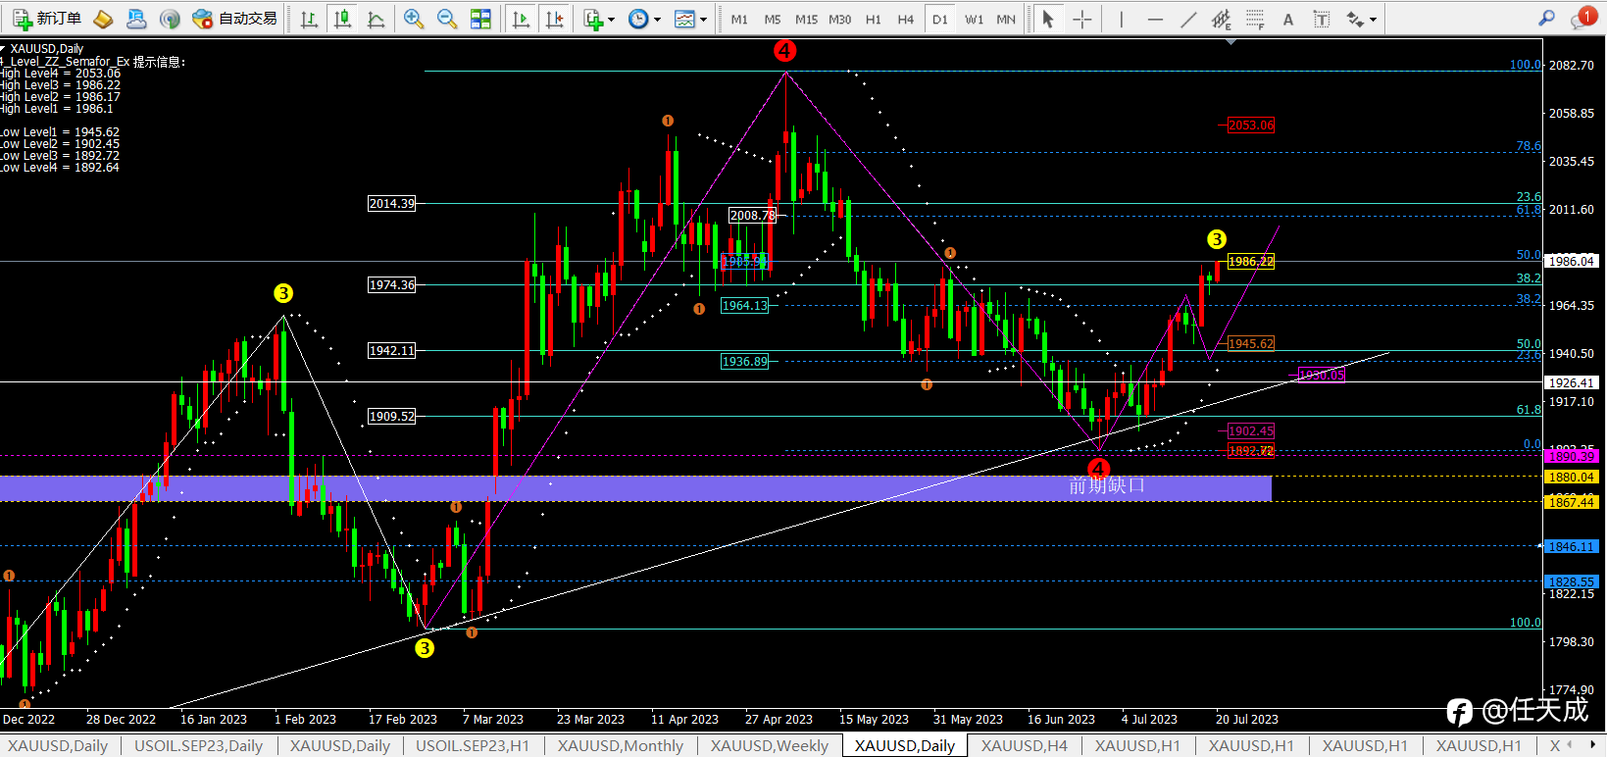The width and height of the screenshot is (1607, 757).
Task: Click the 2014.39 price label
Action: point(391,204)
